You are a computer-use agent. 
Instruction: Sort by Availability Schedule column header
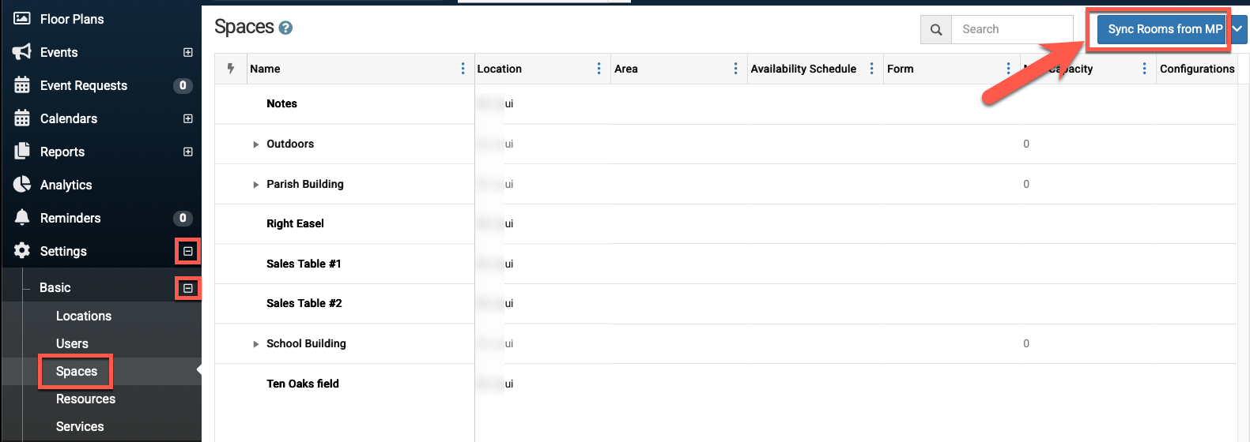point(803,69)
